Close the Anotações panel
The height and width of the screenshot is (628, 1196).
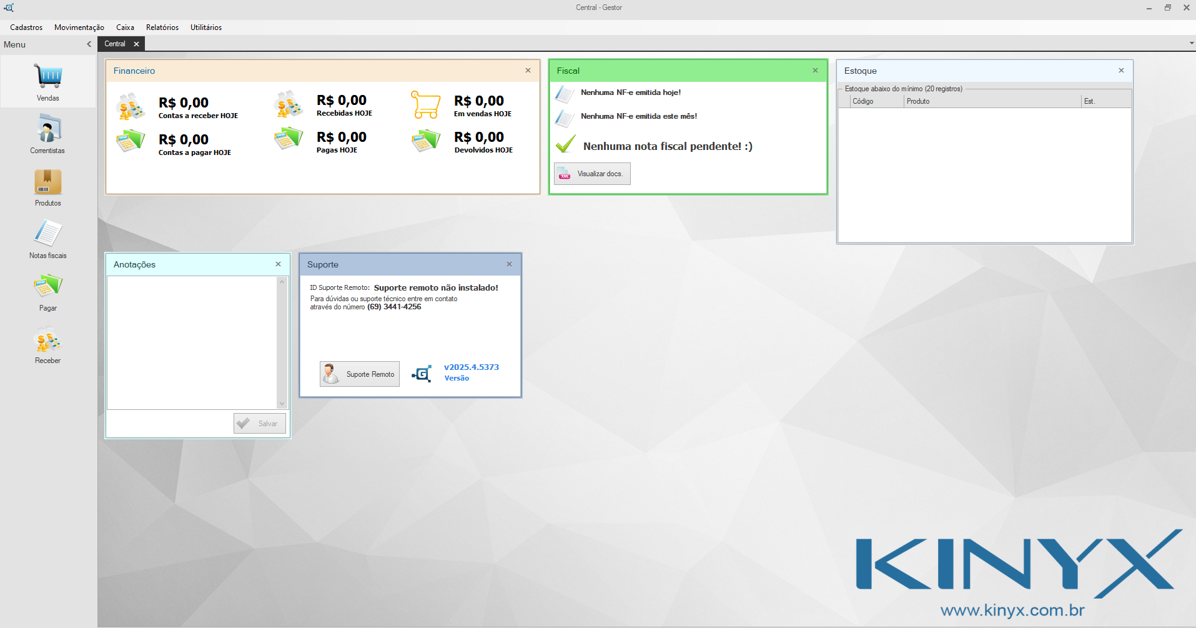pos(279,264)
